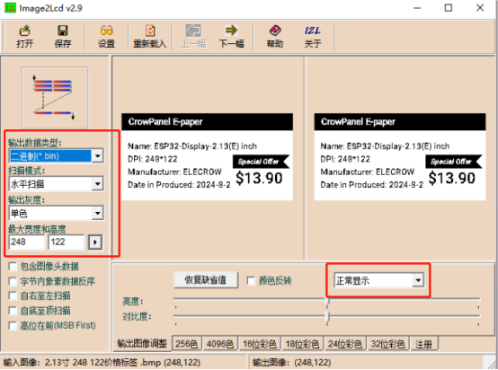Click the 亮度 brightness slider handle
This screenshot has height=370, width=498.
327,301
